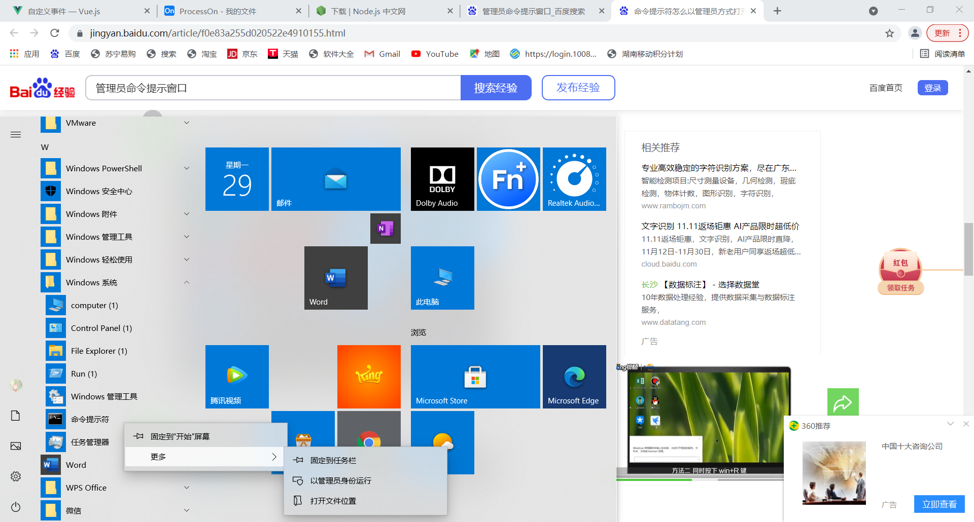Click the video progress bar under thumbnail

pyautogui.click(x=700, y=480)
